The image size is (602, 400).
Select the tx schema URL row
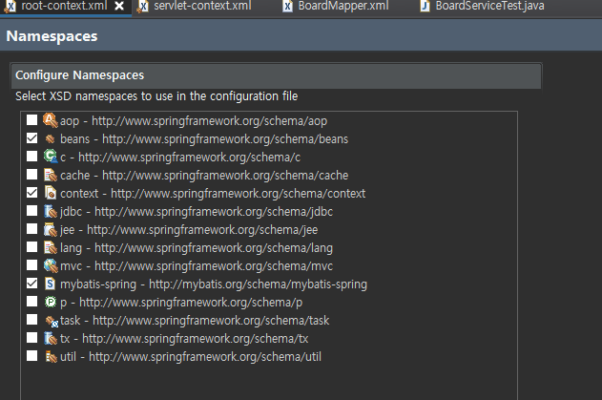click(x=184, y=339)
